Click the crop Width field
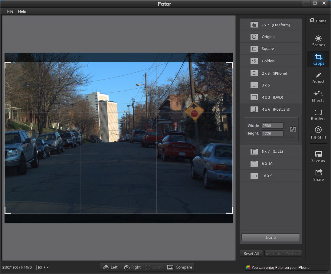This screenshot has width=331, height=274. coord(273,126)
